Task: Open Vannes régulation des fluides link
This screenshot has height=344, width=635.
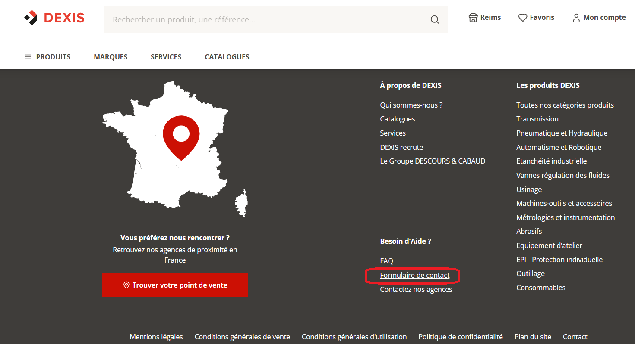Action: point(563,175)
